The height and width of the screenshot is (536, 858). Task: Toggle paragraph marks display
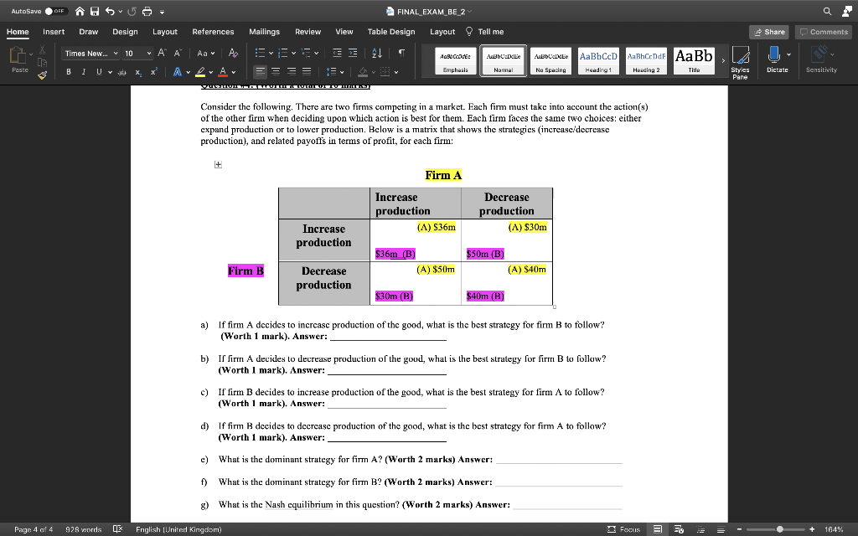[401, 53]
